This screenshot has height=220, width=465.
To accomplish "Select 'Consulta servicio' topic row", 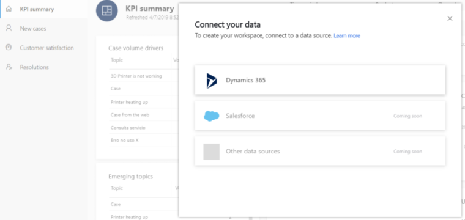I will pyautogui.click(x=128, y=128).
